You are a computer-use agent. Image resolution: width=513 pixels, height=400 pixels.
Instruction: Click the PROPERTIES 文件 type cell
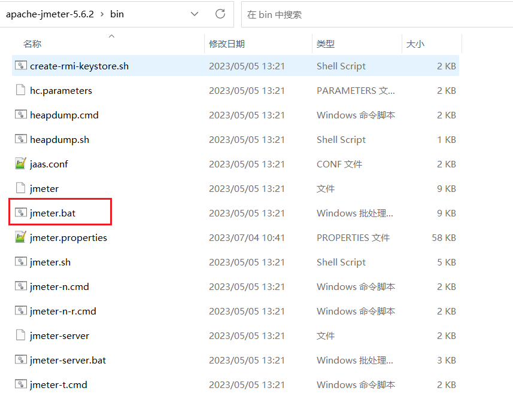[353, 237]
